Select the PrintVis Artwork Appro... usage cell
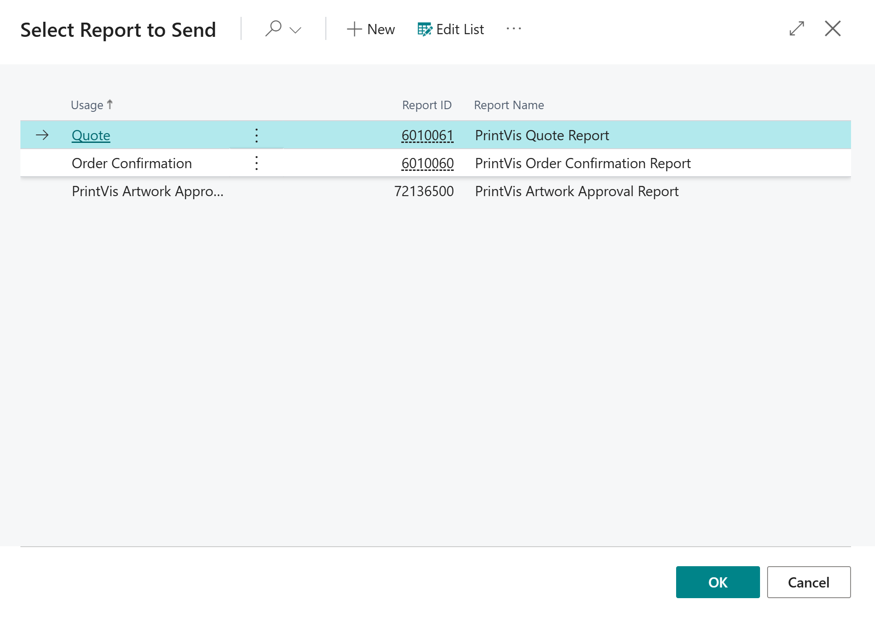The height and width of the screenshot is (619, 875). pyautogui.click(x=148, y=191)
